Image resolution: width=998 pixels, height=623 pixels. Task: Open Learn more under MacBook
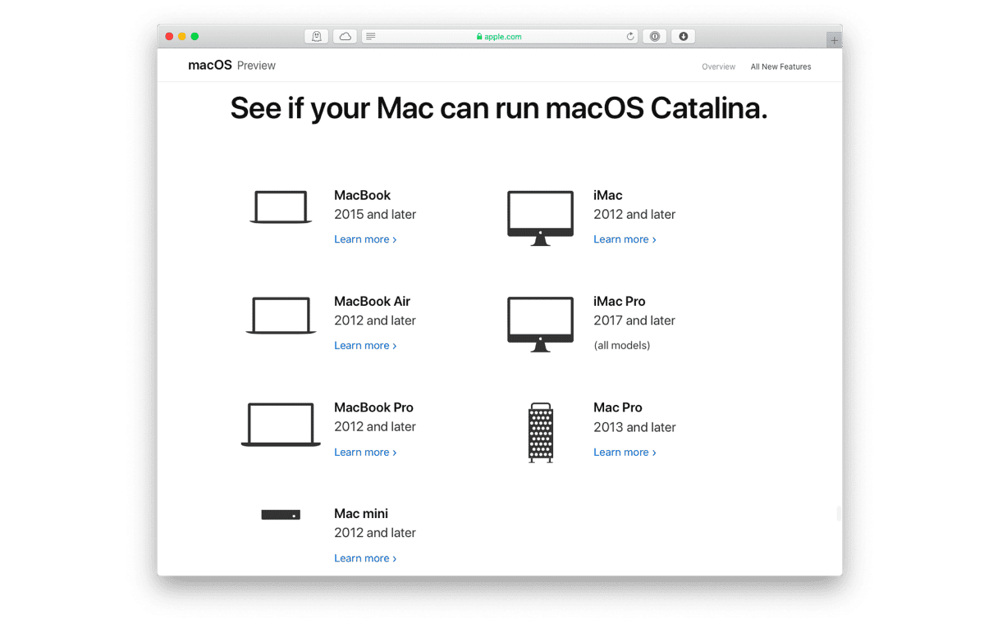point(362,239)
